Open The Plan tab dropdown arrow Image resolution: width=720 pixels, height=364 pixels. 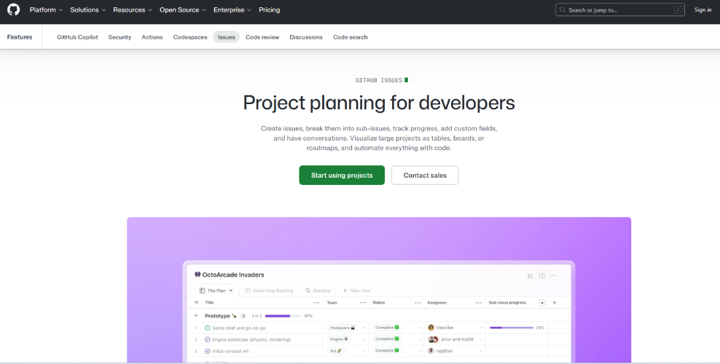(x=231, y=290)
